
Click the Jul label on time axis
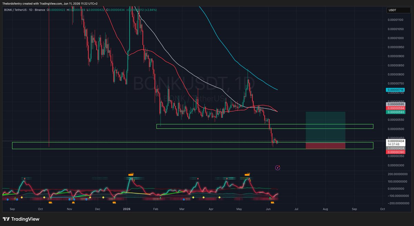[x=296, y=209]
